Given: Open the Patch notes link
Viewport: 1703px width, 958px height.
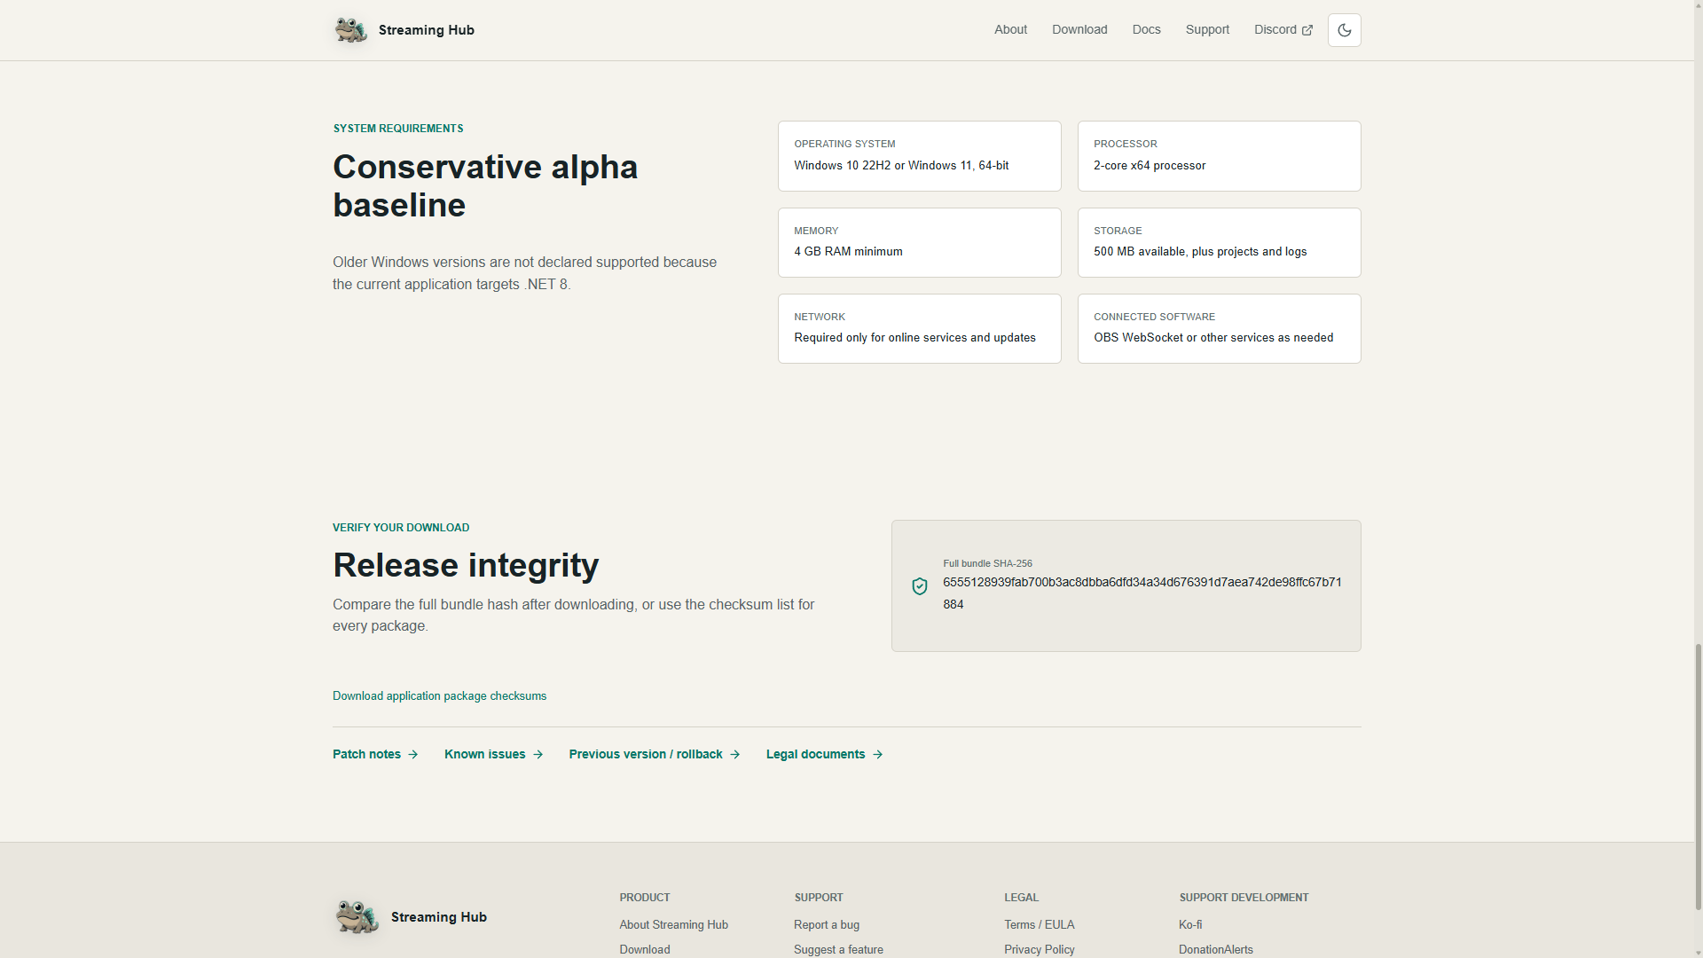Looking at the screenshot, I should [x=375, y=755].
